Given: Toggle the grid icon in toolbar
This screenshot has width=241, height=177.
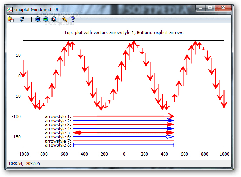Looking at the screenshot, I should [x=30, y=19].
